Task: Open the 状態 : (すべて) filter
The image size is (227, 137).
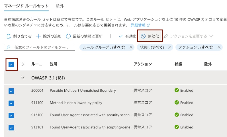Action: [152, 47]
